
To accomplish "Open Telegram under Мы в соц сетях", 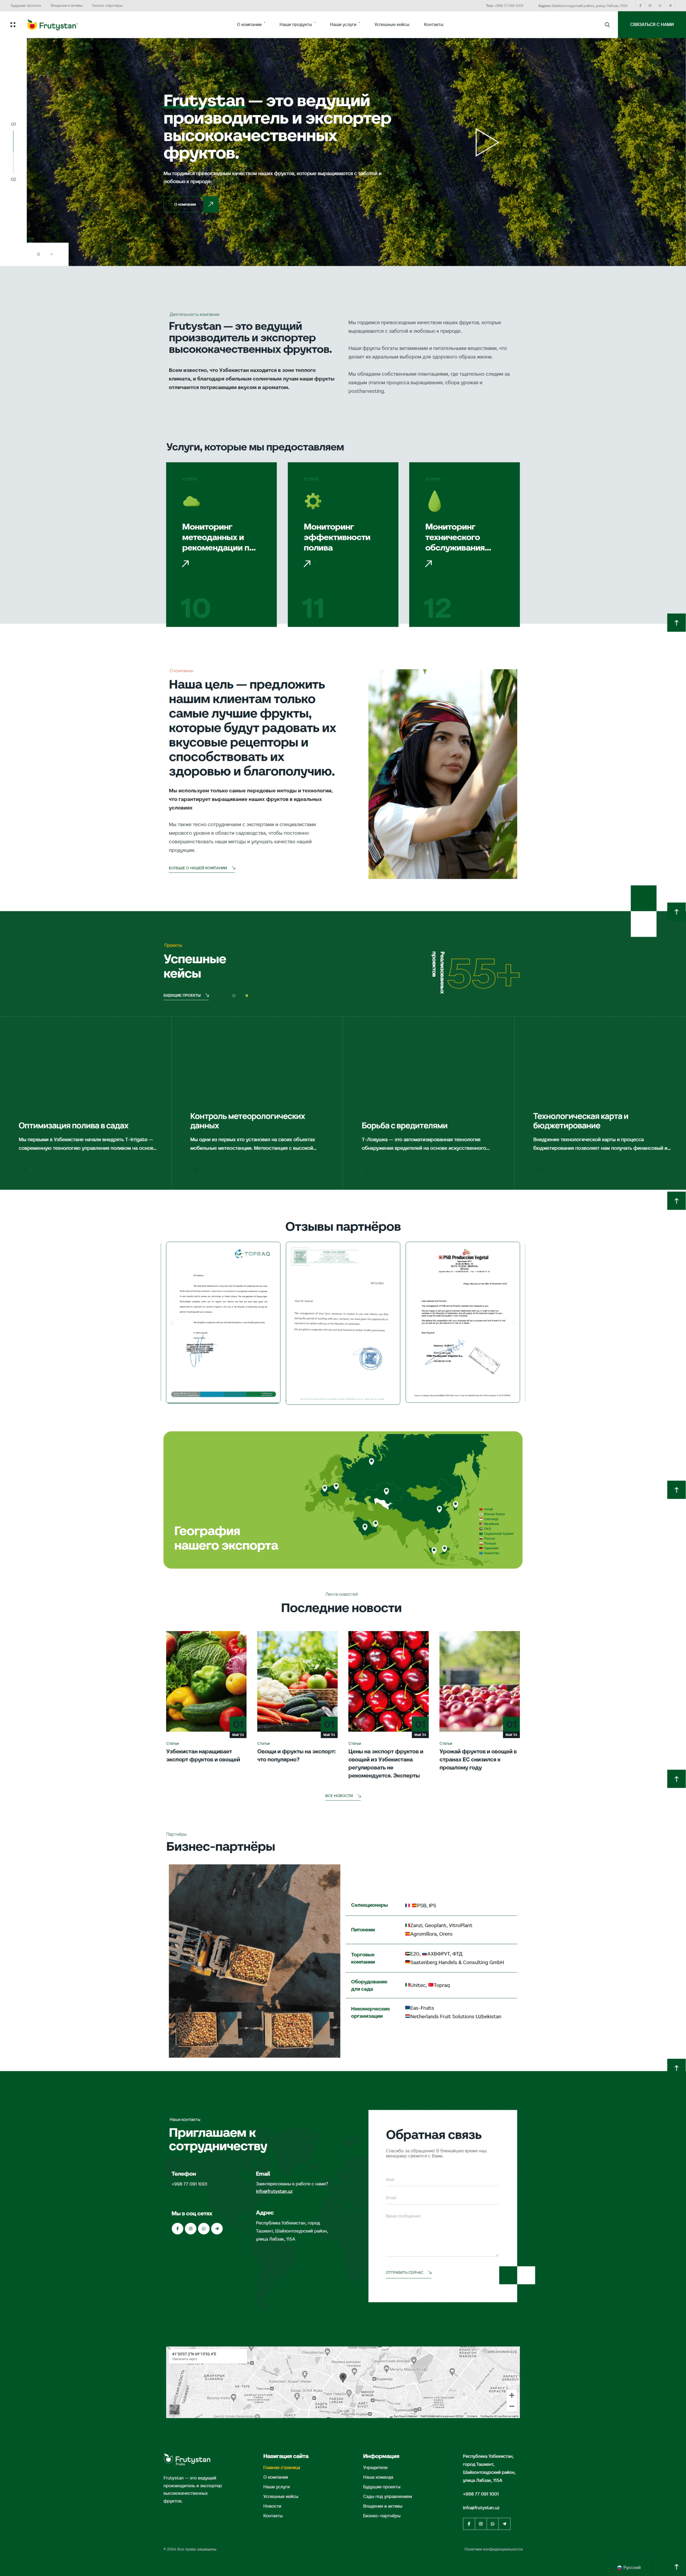I will point(217,2228).
